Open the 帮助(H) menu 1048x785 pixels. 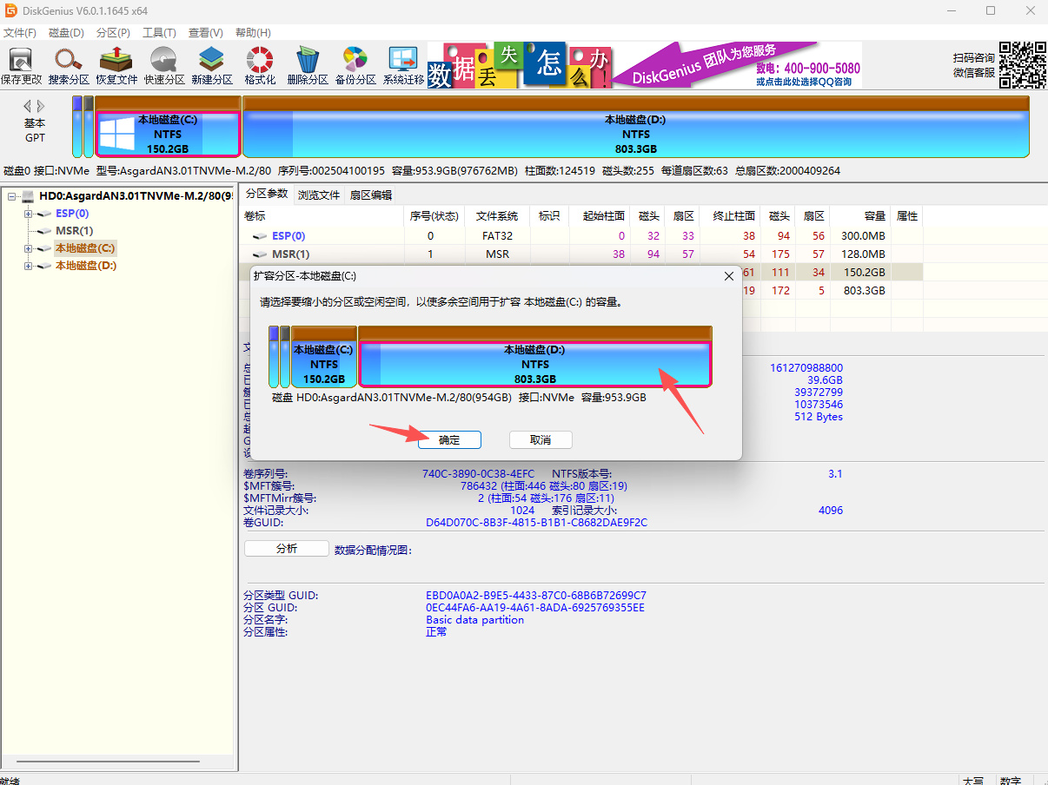[x=253, y=33]
